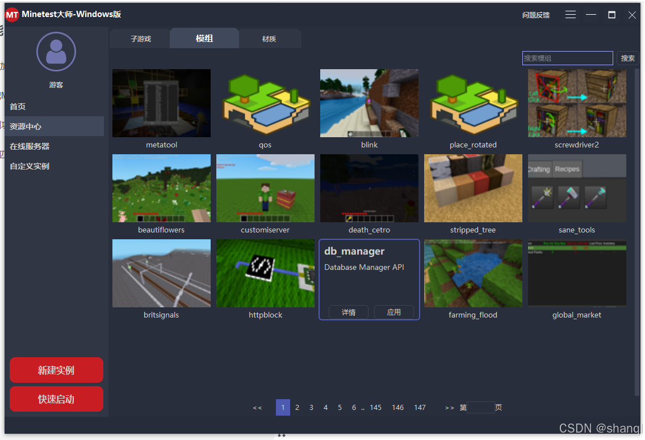Switch to the 材质 tab
Screen dimensions: 645x440
[x=269, y=39]
